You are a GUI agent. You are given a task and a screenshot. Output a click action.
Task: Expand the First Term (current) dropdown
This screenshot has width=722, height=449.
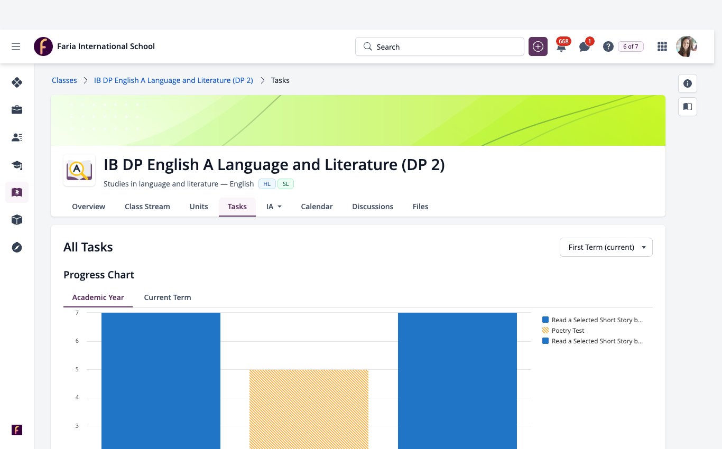point(606,247)
